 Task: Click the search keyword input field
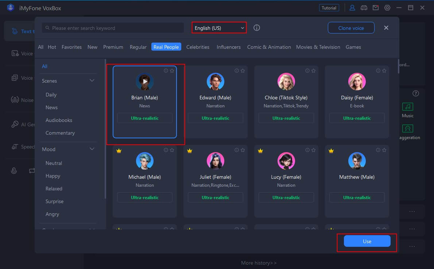coord(113,28)
